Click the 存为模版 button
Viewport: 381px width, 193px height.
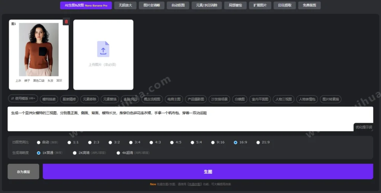click(x=23, y=172)
